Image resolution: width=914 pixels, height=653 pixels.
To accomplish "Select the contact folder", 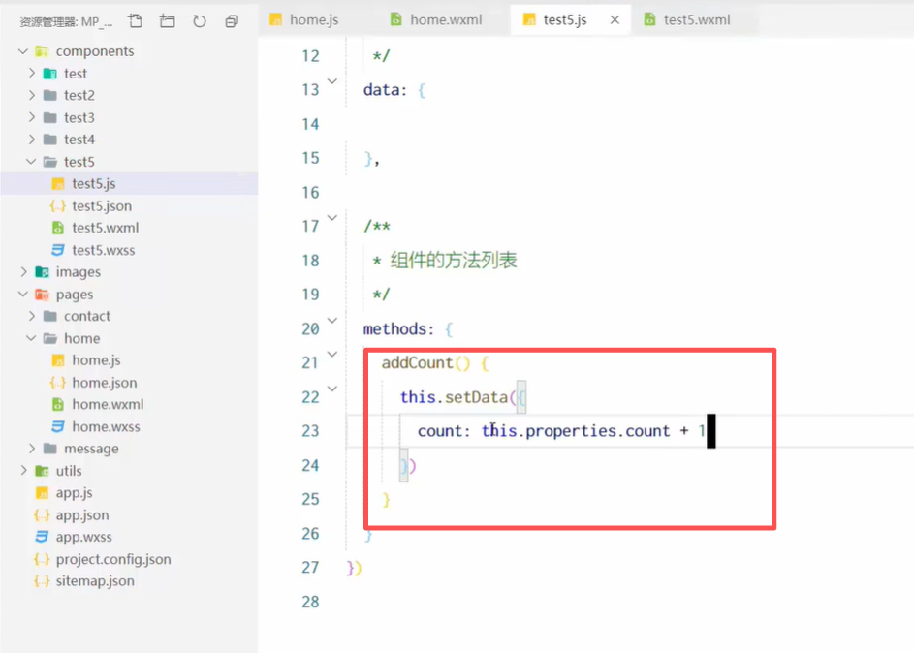I will point(129,316).
